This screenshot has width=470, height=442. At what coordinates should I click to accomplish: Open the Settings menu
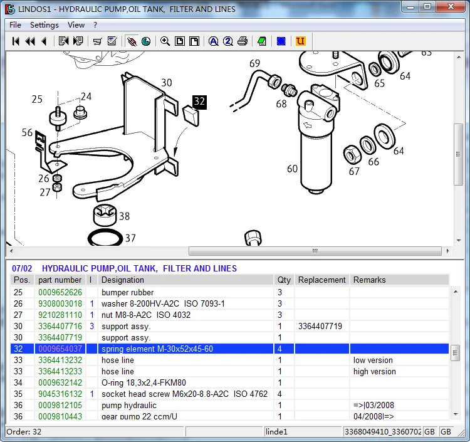[44, 25]
